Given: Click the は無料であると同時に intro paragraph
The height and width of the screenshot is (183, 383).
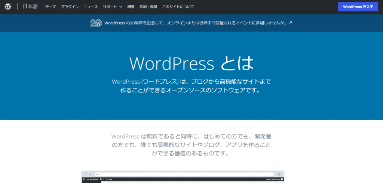Looking at the screenshot, I should pos(191,145).
